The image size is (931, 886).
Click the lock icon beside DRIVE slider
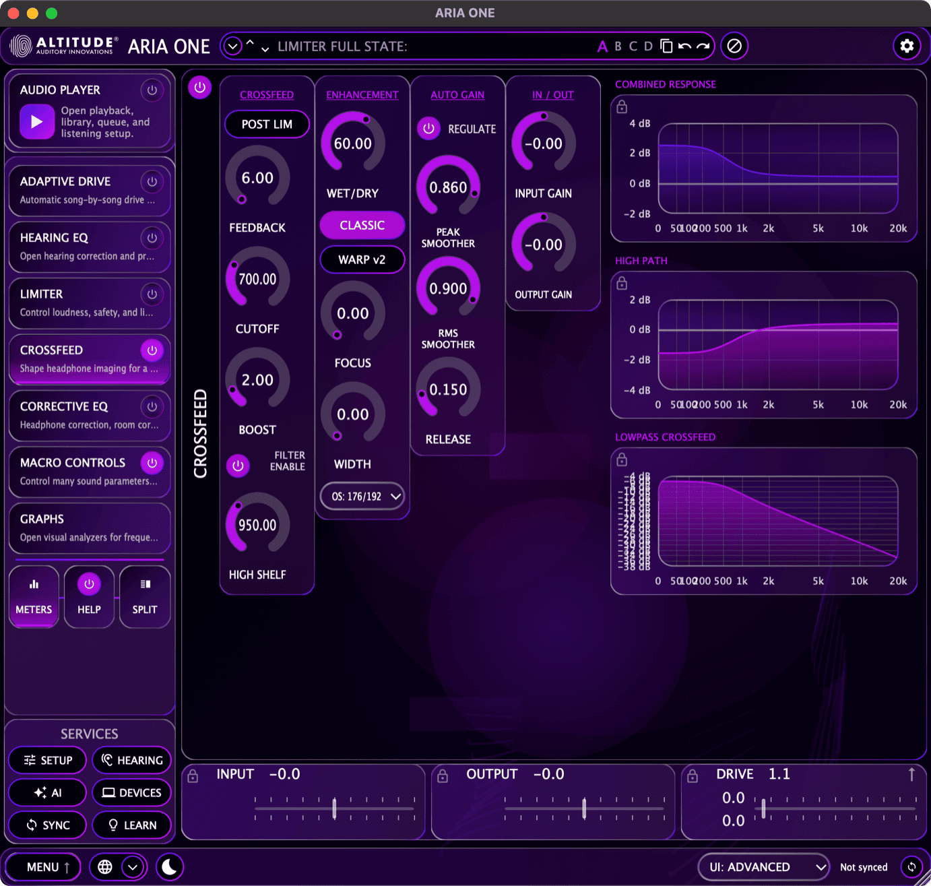[693, 776]
